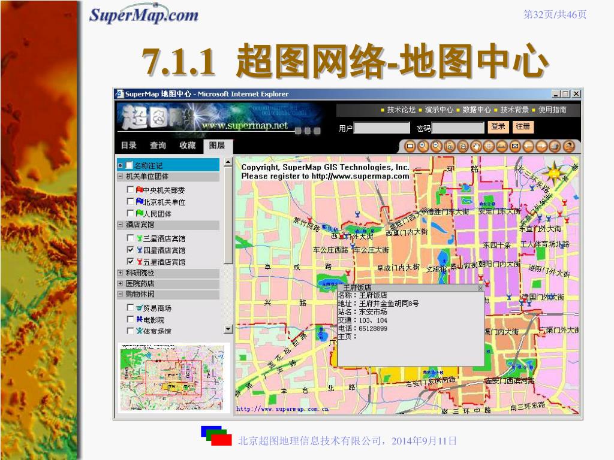Image resolution: width=614 pixels, height=460 pixels.
Task: Check the 三星酒店宾馆 layer
Action: pyautogui.click(x=130, y=238)
